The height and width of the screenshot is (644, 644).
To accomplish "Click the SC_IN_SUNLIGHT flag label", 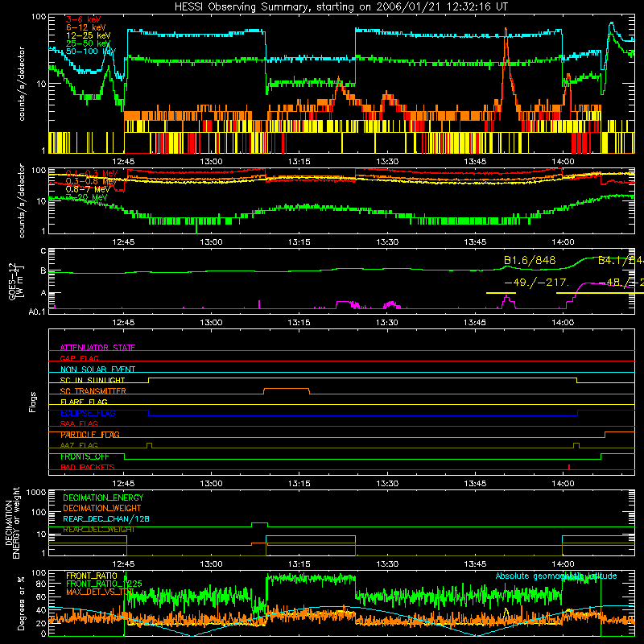I will (93, 380).
